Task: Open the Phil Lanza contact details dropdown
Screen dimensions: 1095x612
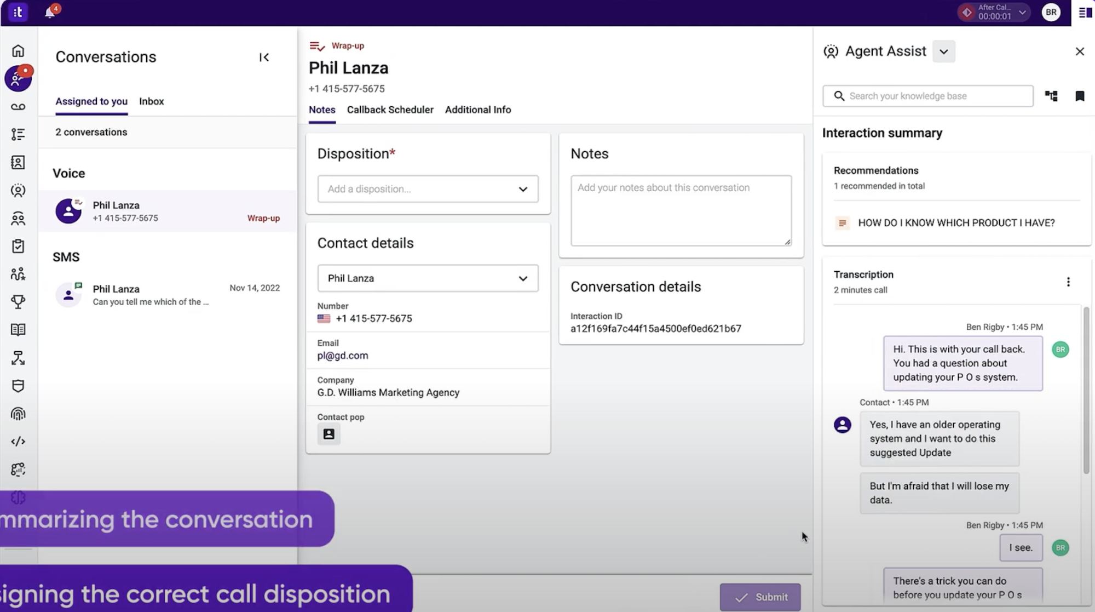Action: [428, 278]
